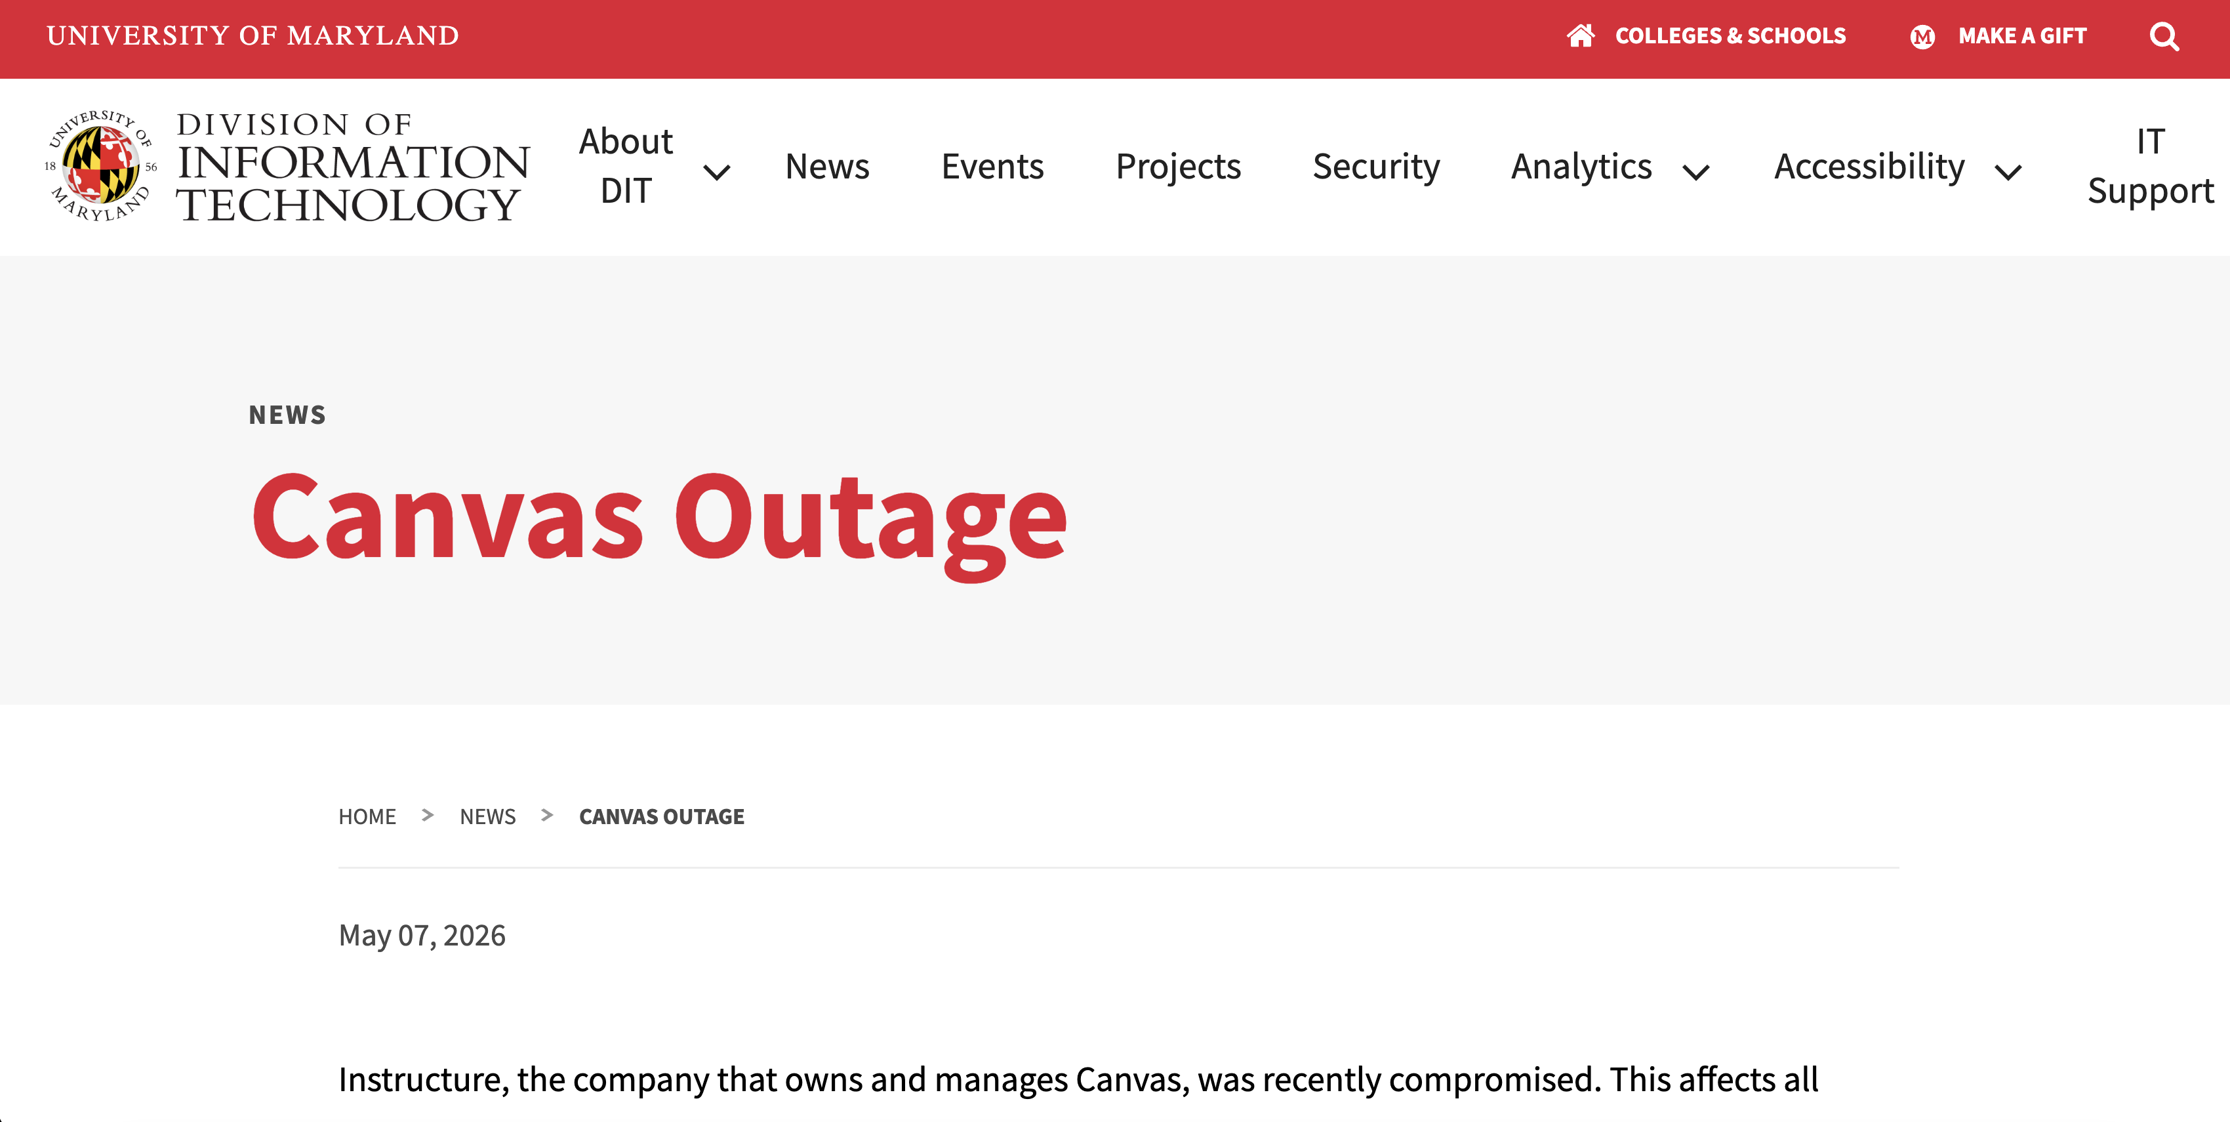Open the Colleges & Schools link

1730,35
